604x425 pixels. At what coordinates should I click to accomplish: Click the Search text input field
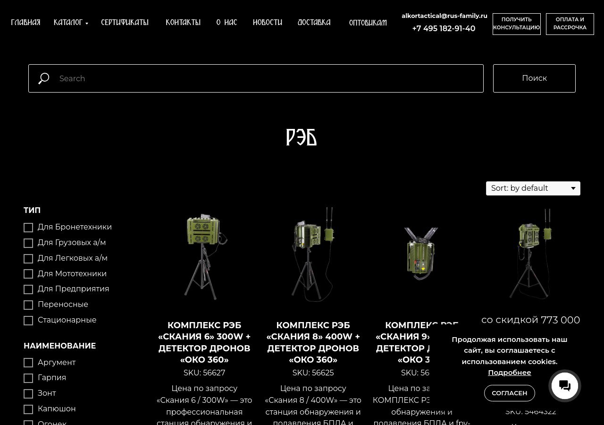pyautogui.click(x=269, y=78)
